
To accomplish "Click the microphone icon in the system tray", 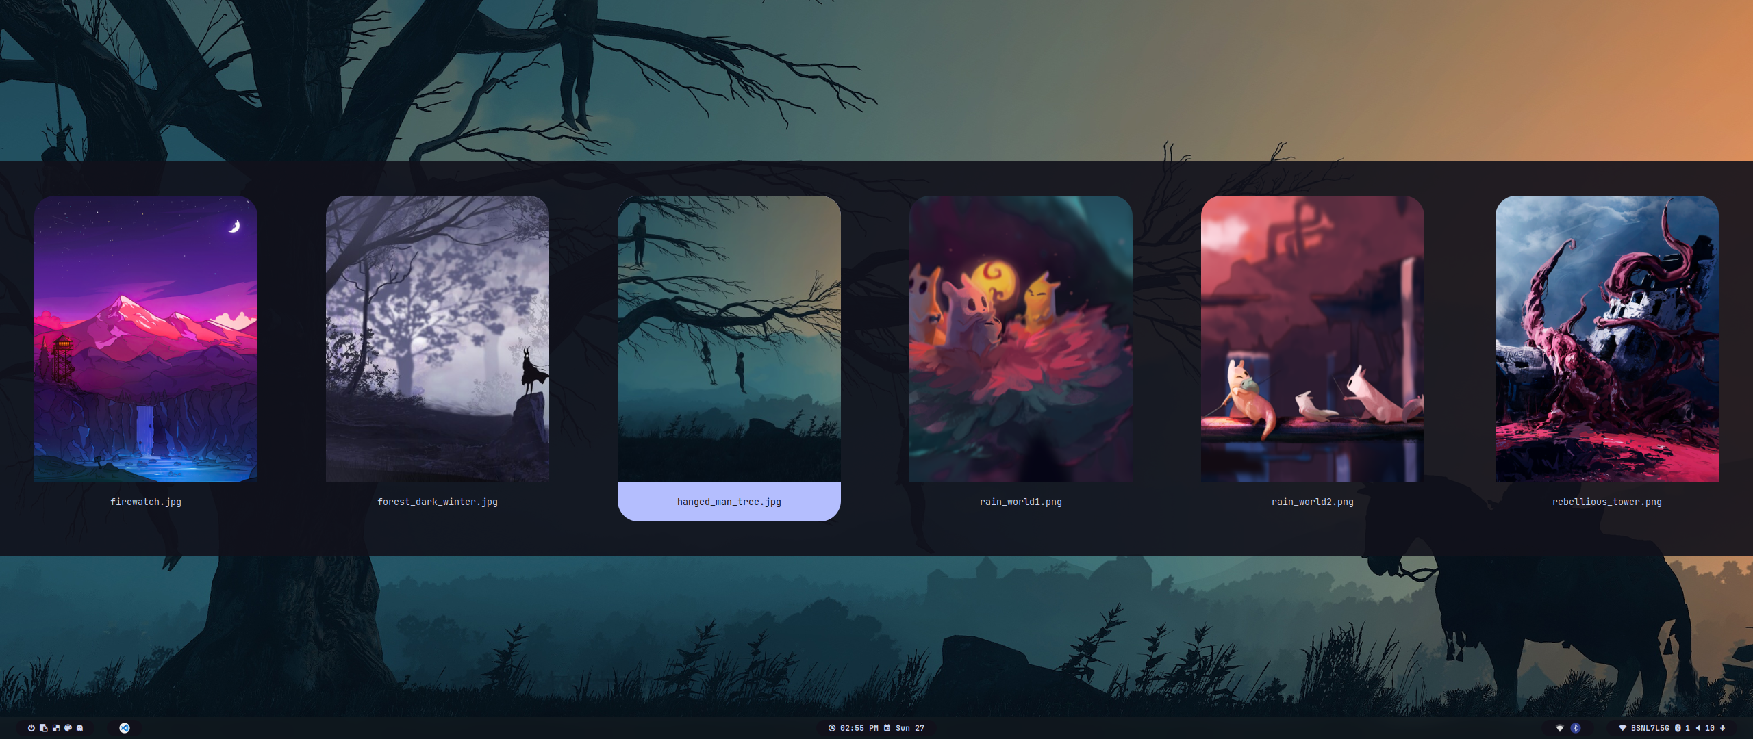I will pyautogui.click(x=1722, y=728).
